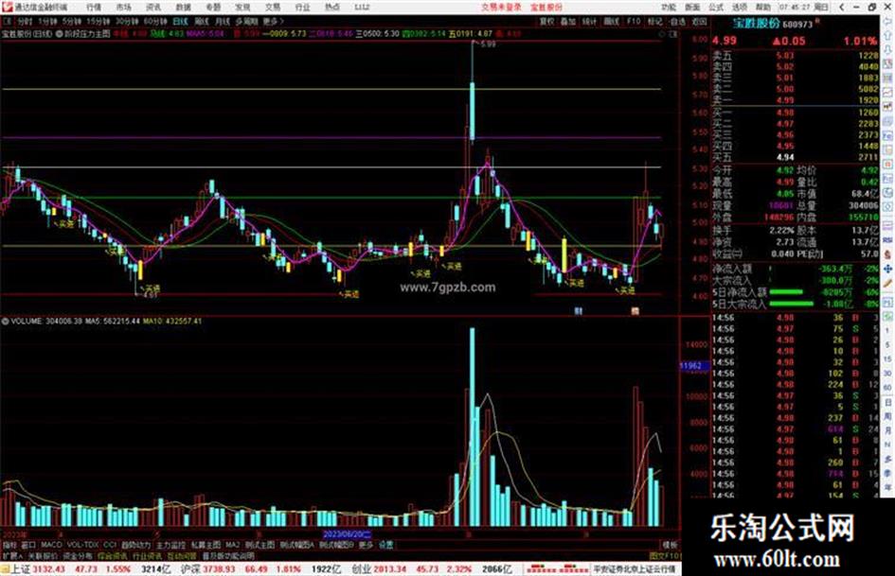Switch to the 主力监控 indicator tab
Screen dimensions: 895x576
pos(170,545)
